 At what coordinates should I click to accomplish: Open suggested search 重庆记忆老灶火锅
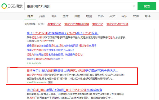(x=117, y=24)
